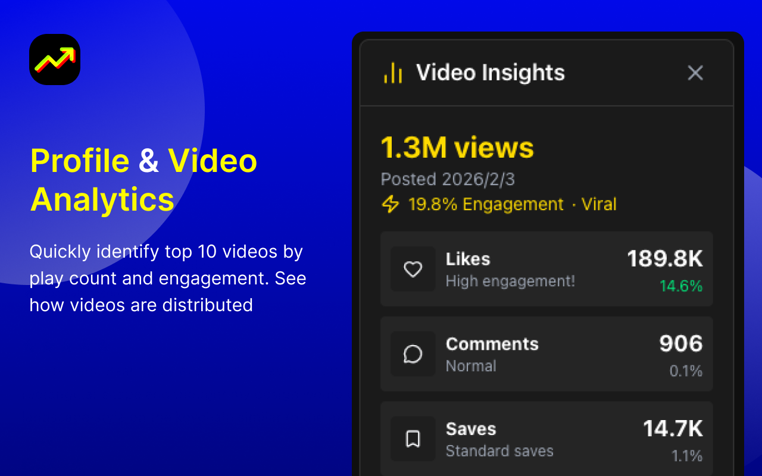The image size is (762, 476).
Task: Click the heart icon in the Likes row
Action: pos(413,269)
